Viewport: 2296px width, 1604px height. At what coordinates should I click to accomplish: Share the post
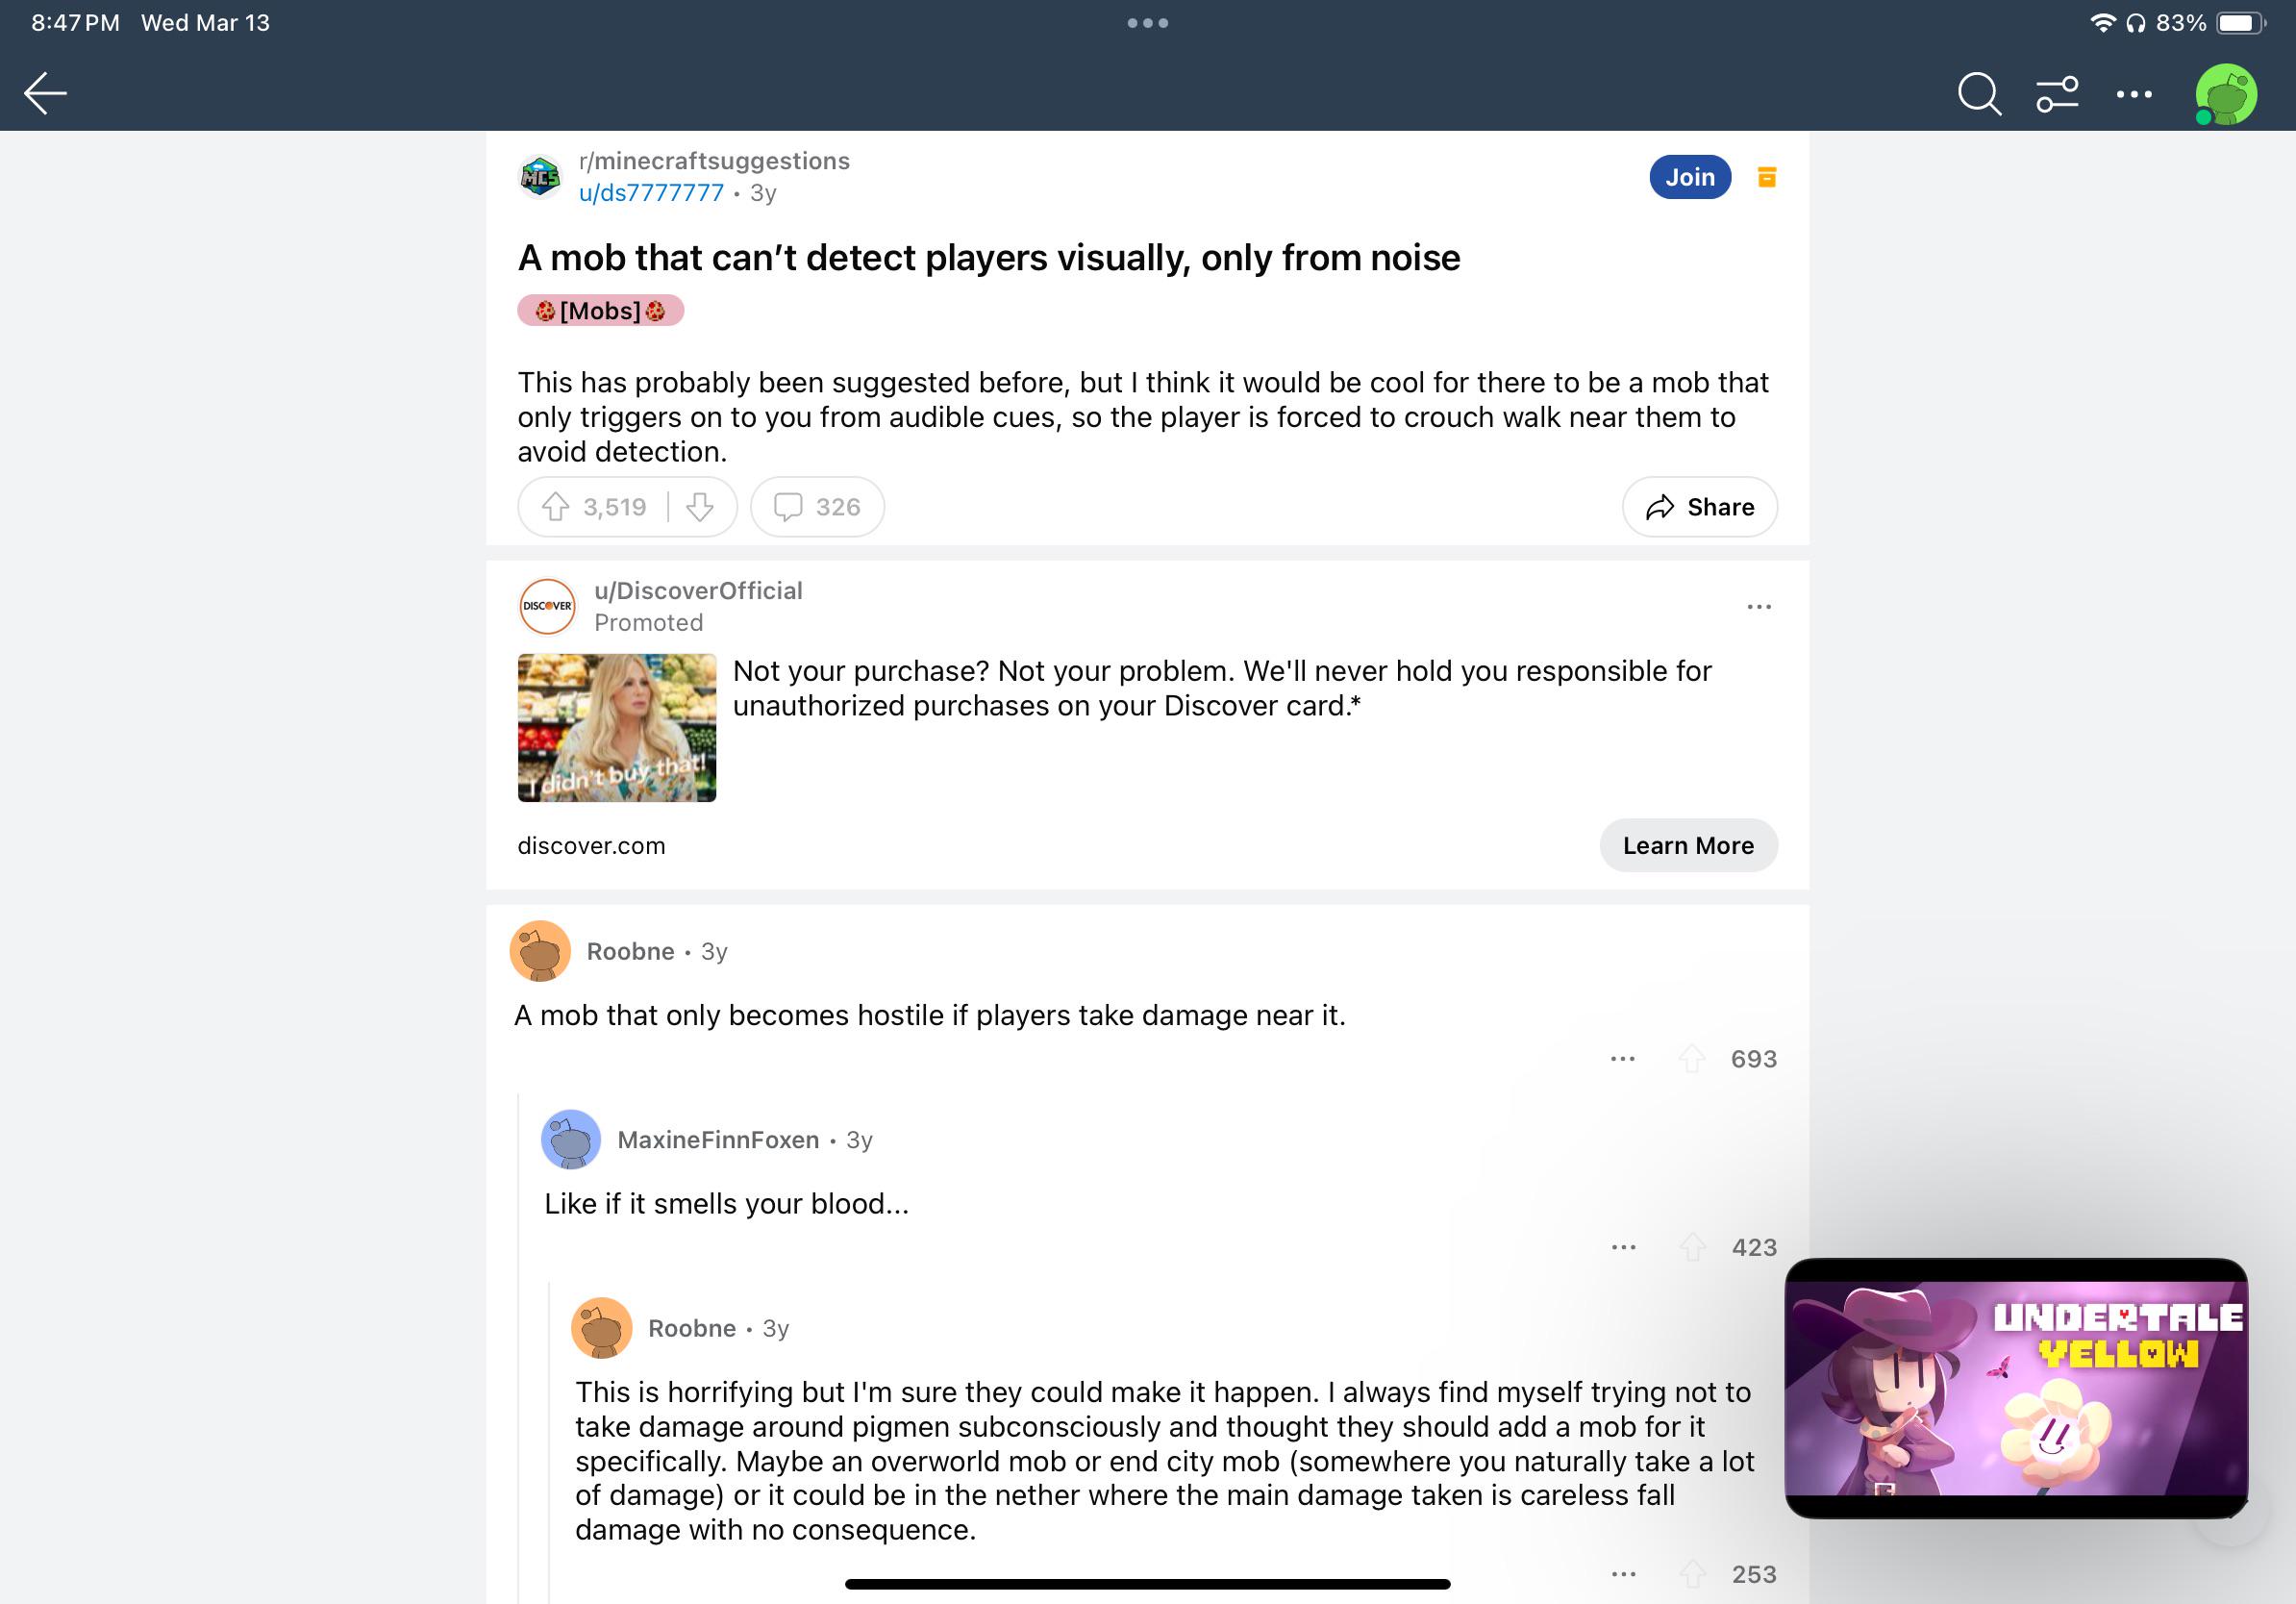click(1699, 507)
